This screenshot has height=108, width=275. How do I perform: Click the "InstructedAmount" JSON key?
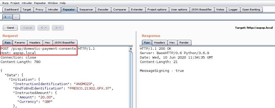tap(32, 93)
